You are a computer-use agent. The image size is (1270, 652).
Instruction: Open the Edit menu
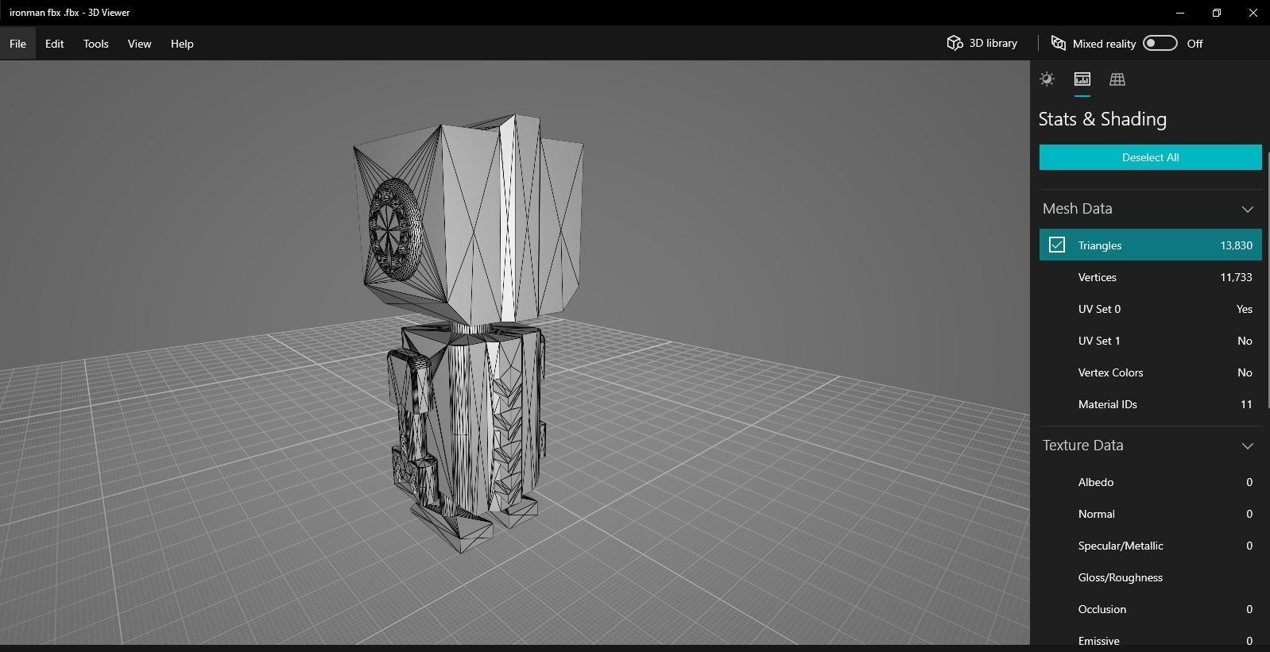54,44
